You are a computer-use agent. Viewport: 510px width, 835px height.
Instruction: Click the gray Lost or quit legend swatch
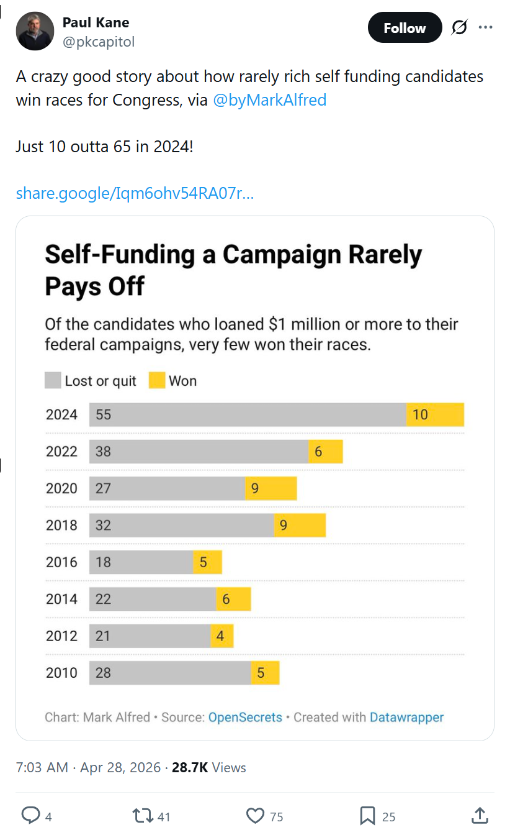click(x=53, y=381)
